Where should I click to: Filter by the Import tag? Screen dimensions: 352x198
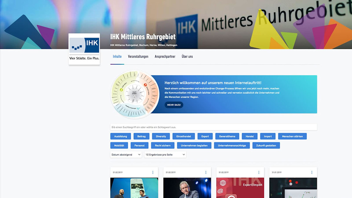pos(268,136)
